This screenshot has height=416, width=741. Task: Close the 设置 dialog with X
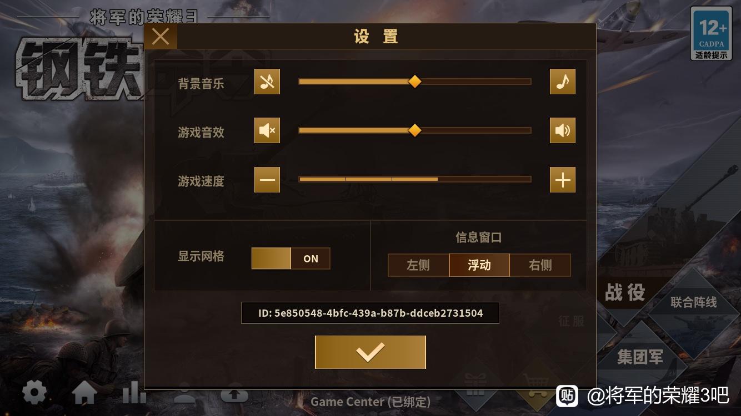(x=161, y=37)
